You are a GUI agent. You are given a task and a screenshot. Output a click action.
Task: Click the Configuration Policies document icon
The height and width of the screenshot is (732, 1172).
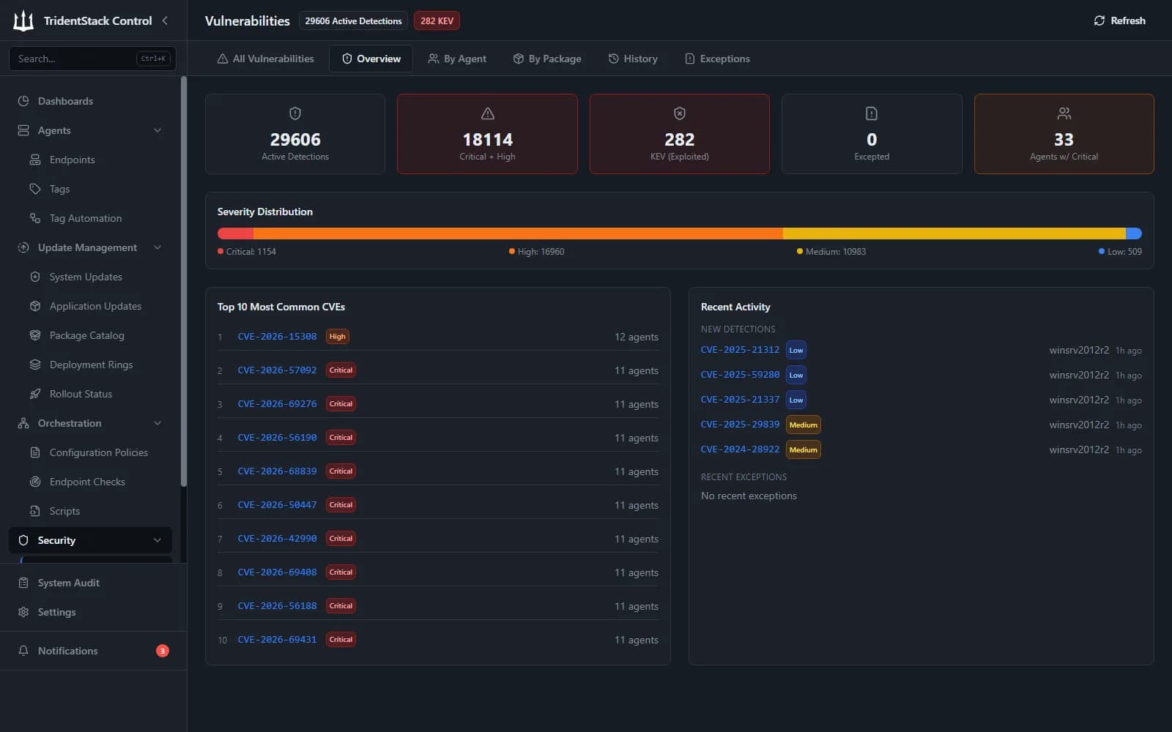(34, 452)
